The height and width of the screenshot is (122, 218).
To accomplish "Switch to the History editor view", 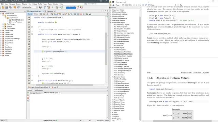I will [x=35, y=14].
